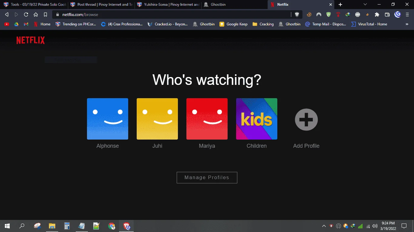Open the Extensions puzzle piece menu
The height and width of the screenshot is (232, 414).
(x=377, y=14)
